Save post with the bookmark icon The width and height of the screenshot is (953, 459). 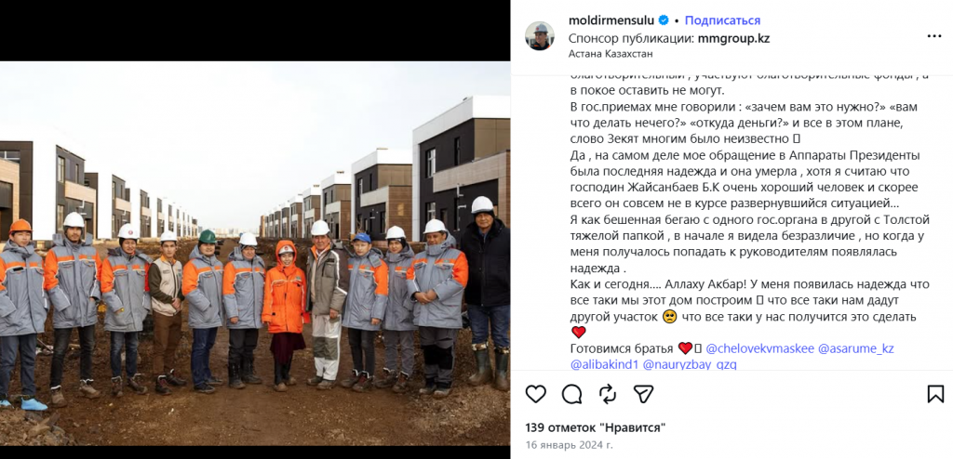pyautogui.click(x=935, y=394)
